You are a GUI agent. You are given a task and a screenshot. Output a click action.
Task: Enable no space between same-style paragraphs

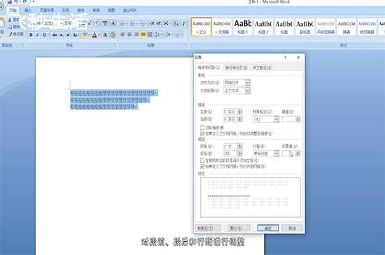point(202,161)
